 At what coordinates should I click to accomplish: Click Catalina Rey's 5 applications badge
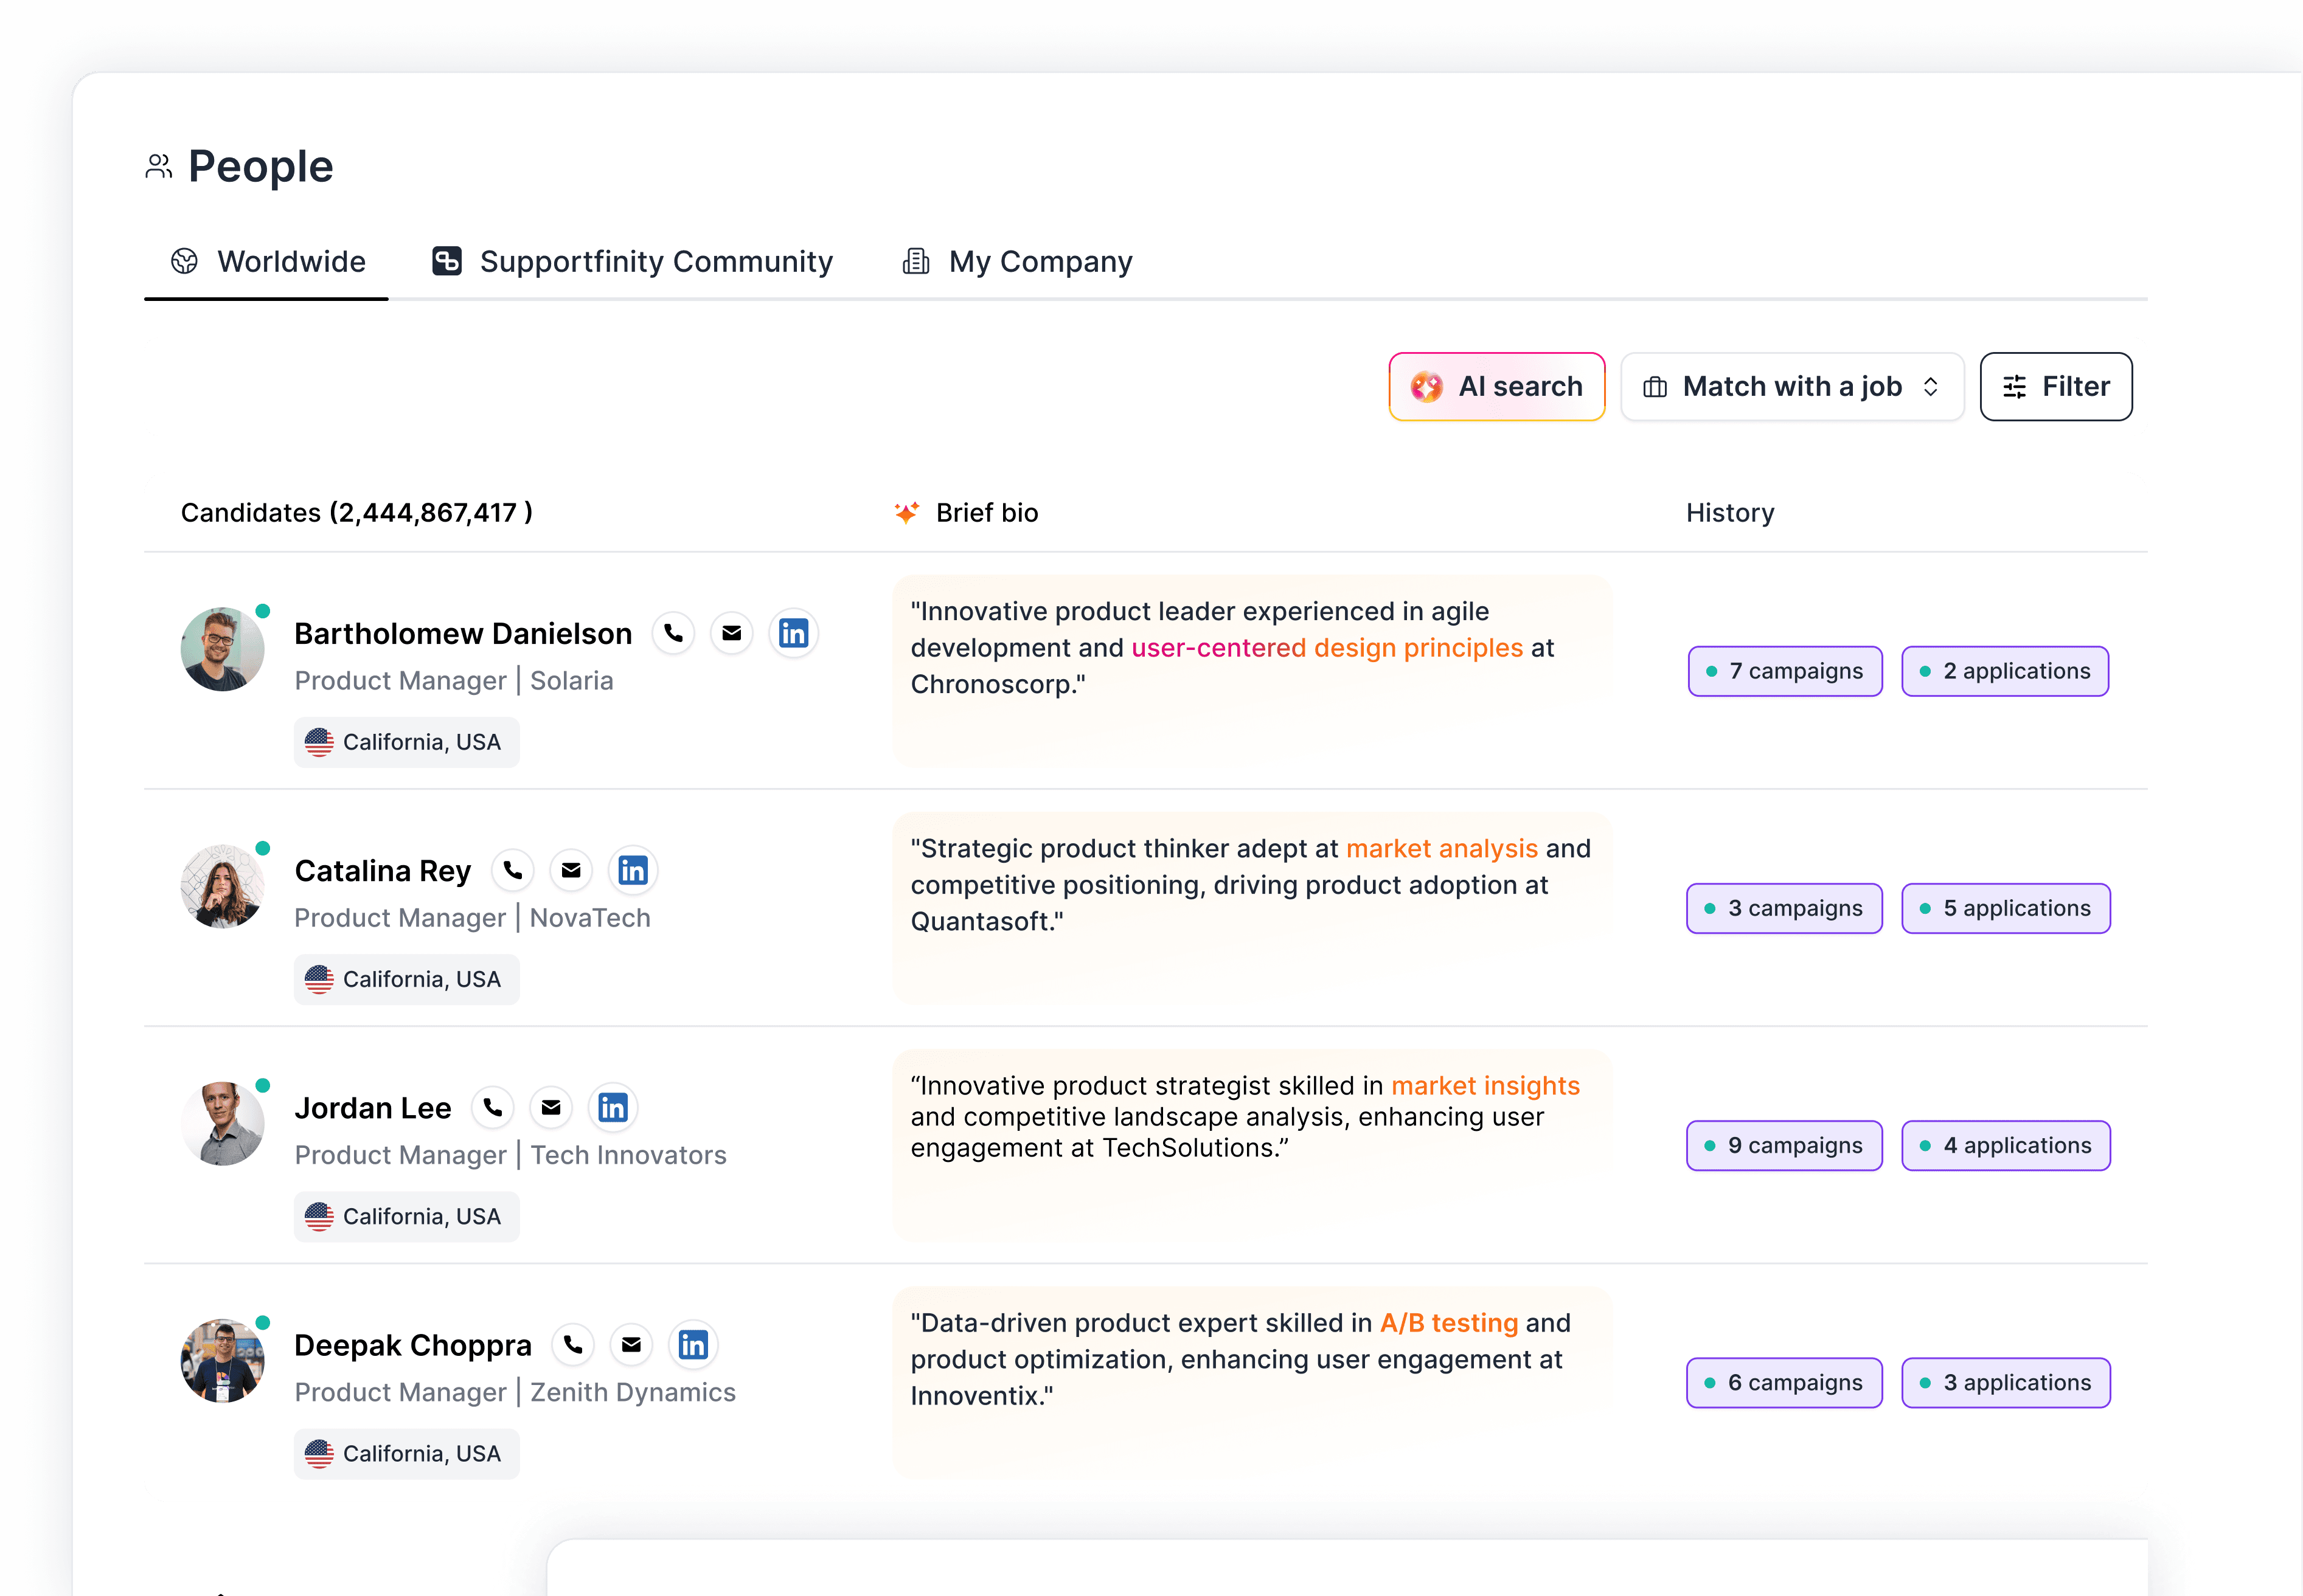pos(2005,908)
